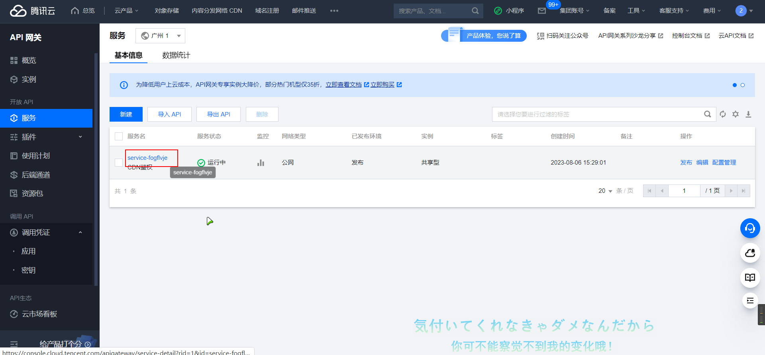Open the Usage Plan sidebar item

pyautogui.click(x=36, y=156)
